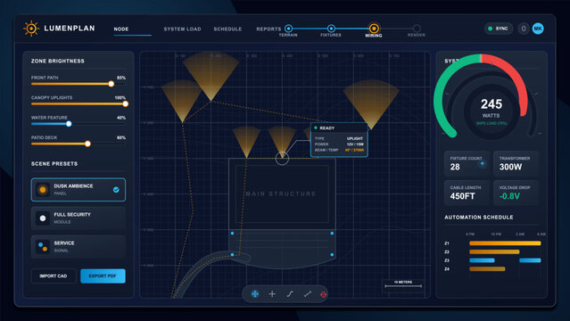The height and width of the screenshot is (321, 570).
Task: Click the green Sync status dot
Action: pyautogui.click(x=490, y=29)
